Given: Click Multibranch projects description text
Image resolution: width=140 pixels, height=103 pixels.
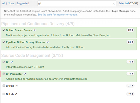Looking at the screenshot, I should click(58, 35).
